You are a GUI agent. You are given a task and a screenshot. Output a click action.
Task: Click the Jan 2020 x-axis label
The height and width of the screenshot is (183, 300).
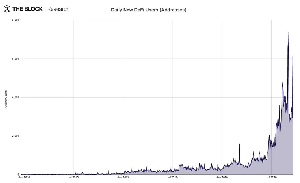(222, 177)
